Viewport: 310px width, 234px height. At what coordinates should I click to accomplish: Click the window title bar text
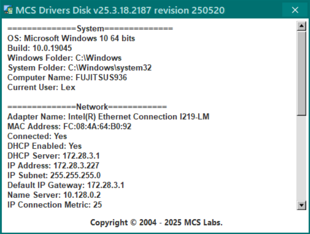(x=120, y=10)
